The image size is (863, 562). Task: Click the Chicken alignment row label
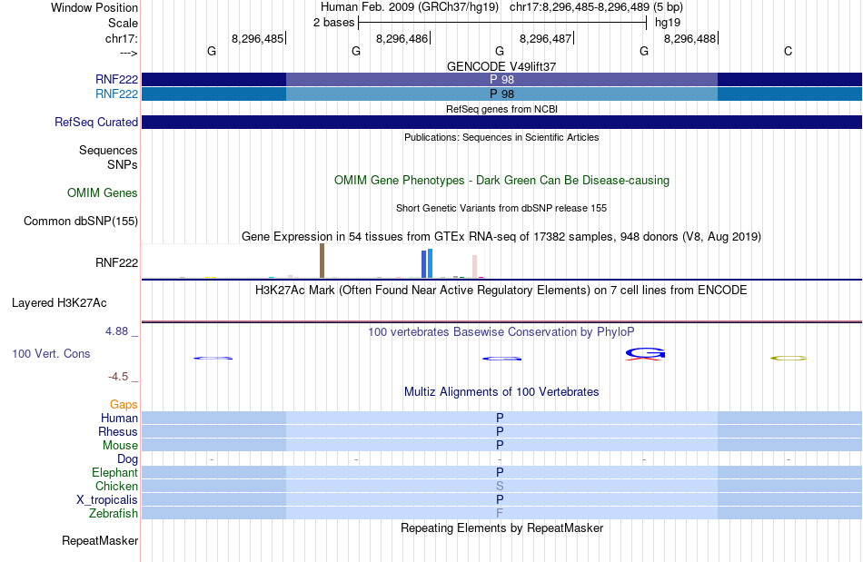(x=116, y=486)
